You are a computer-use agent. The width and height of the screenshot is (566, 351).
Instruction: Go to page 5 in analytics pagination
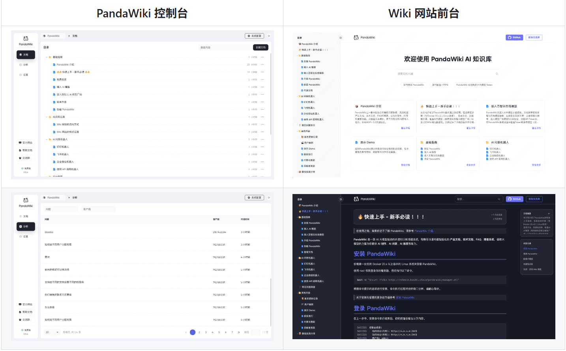coord(219,332)
